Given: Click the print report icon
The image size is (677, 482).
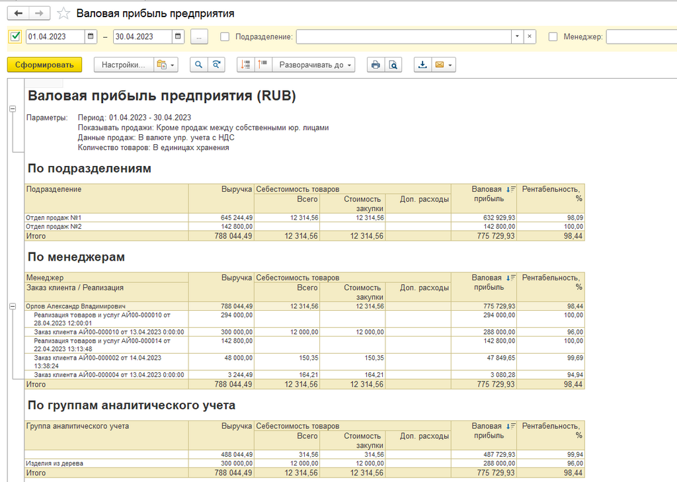Looking at the screenshot, I should tap(376, 65).
